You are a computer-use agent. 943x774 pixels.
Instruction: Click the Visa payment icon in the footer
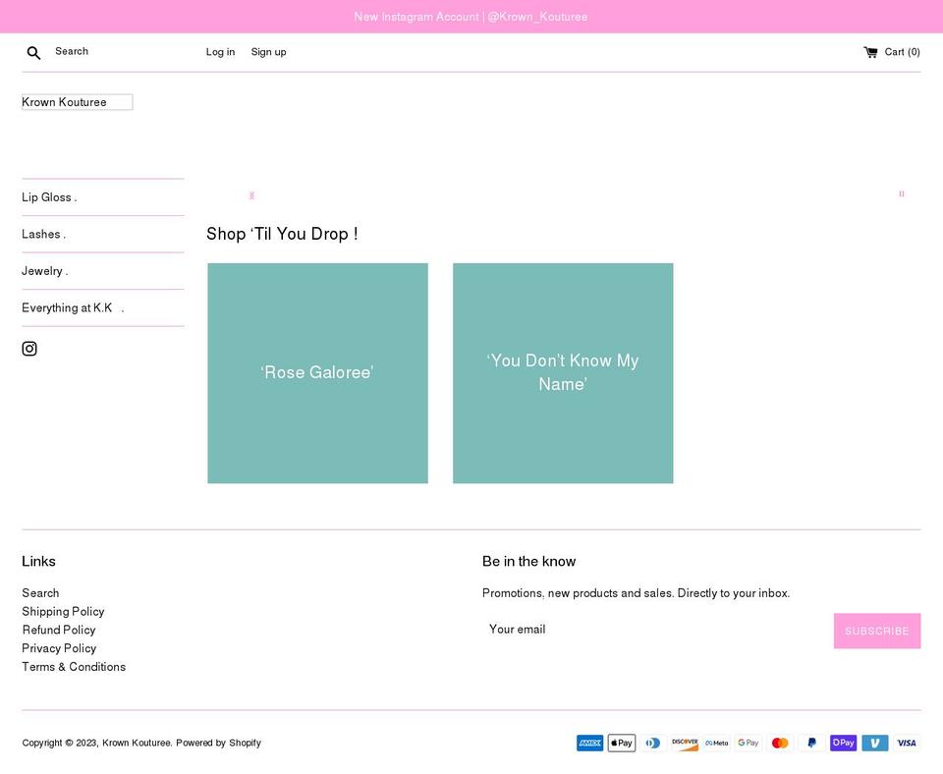pyautogui.click(x=906, y=743)
